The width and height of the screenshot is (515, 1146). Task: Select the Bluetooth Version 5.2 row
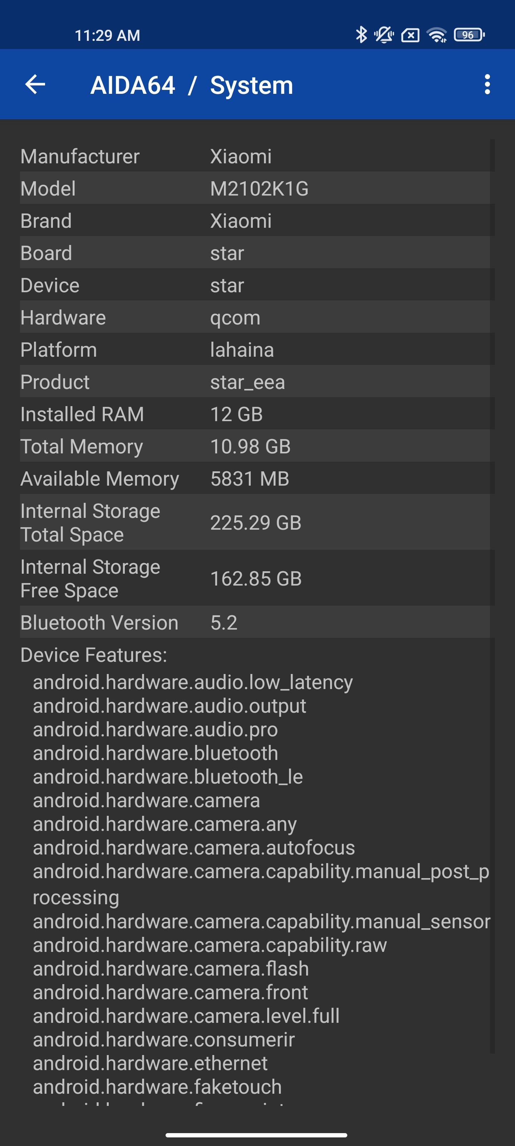[255, 622]
